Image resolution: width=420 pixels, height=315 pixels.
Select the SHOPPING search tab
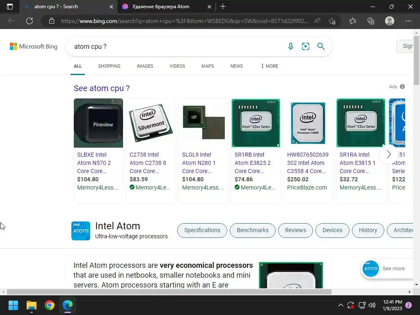[x=109, y=66]
